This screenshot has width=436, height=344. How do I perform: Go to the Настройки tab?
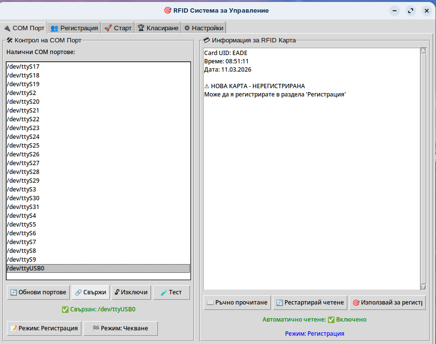coord(203,28)
